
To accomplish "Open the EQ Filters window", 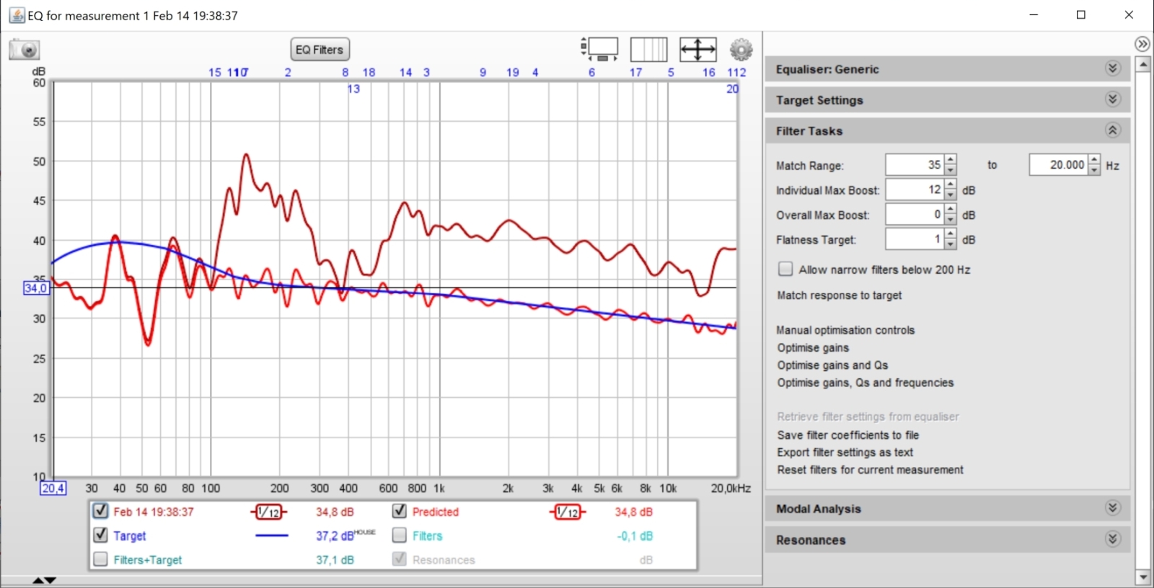I will click(320, 49).
